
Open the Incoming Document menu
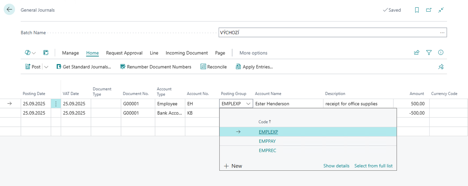187,53
